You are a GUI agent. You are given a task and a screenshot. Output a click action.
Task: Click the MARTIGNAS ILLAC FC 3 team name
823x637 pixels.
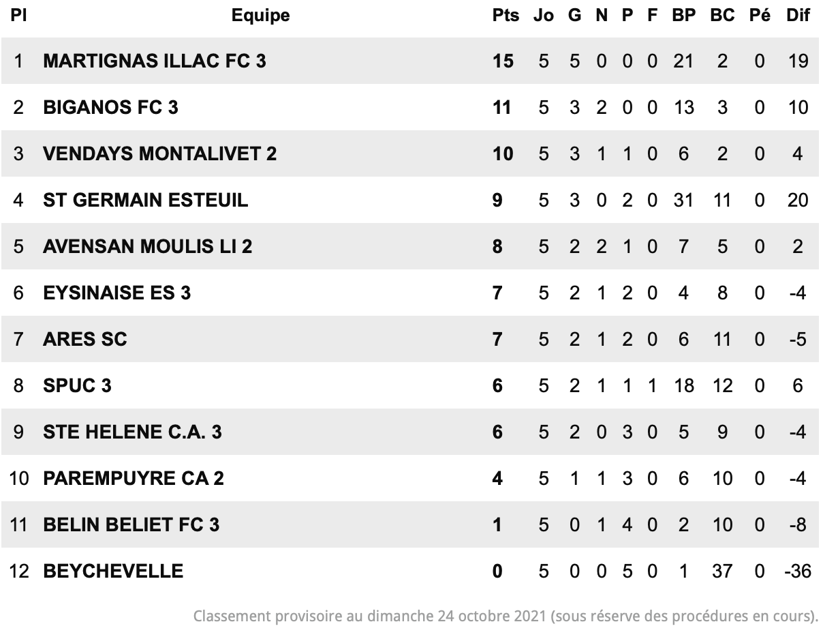(155, 61)
